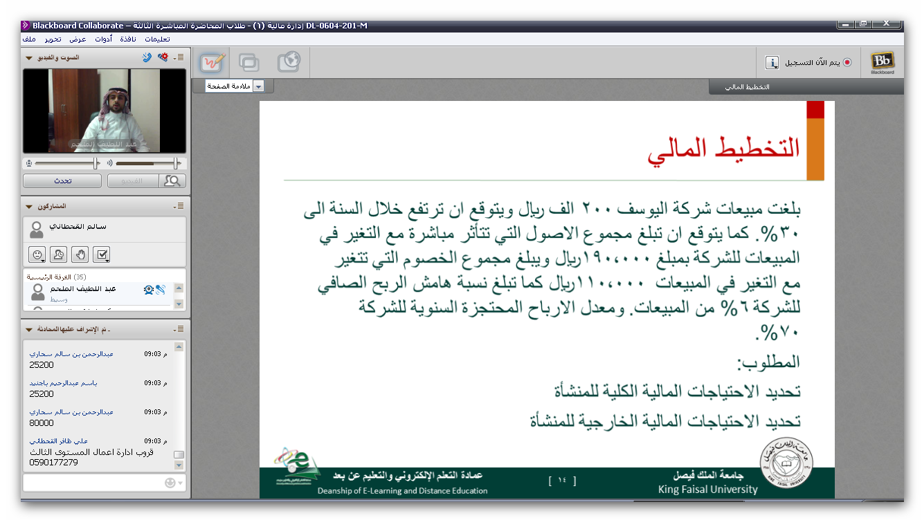922x520 pixels.
Task: Click the Blackboard Collaborate title bar icon
Action: [x=26, y=26]
